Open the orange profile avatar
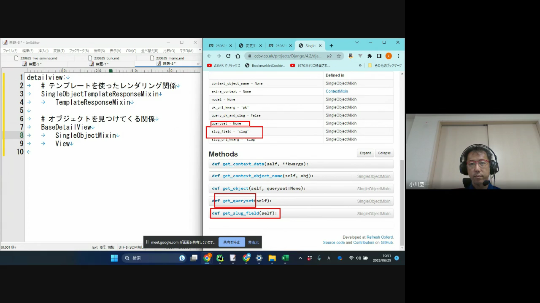This screenshot has height=303, width=540. coord(389,56)
